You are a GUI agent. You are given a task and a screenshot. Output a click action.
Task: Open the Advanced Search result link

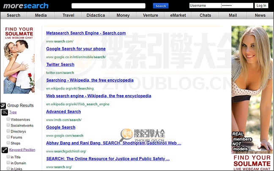click(x=63, y=111)
